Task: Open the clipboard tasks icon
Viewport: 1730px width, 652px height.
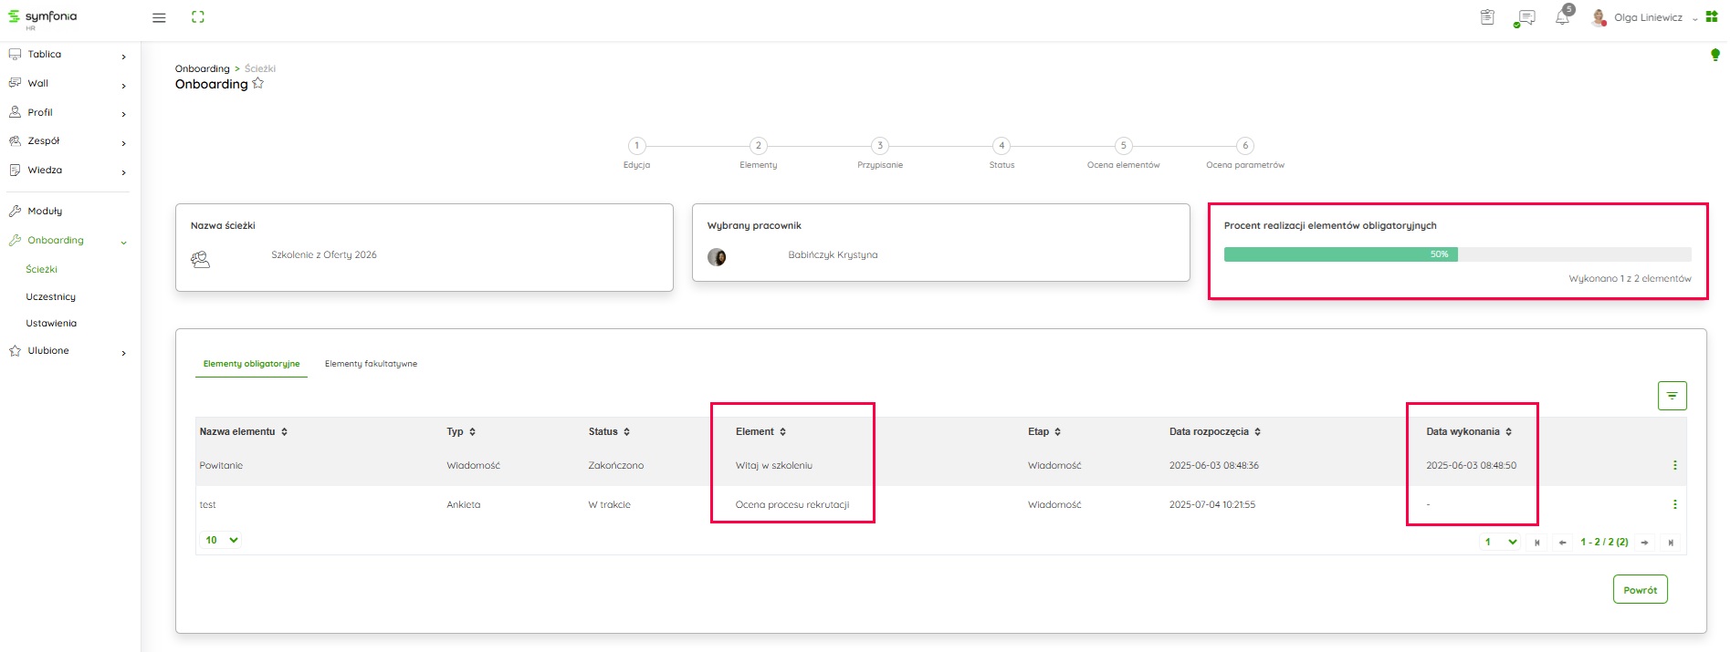Action: click(1487, 17)
